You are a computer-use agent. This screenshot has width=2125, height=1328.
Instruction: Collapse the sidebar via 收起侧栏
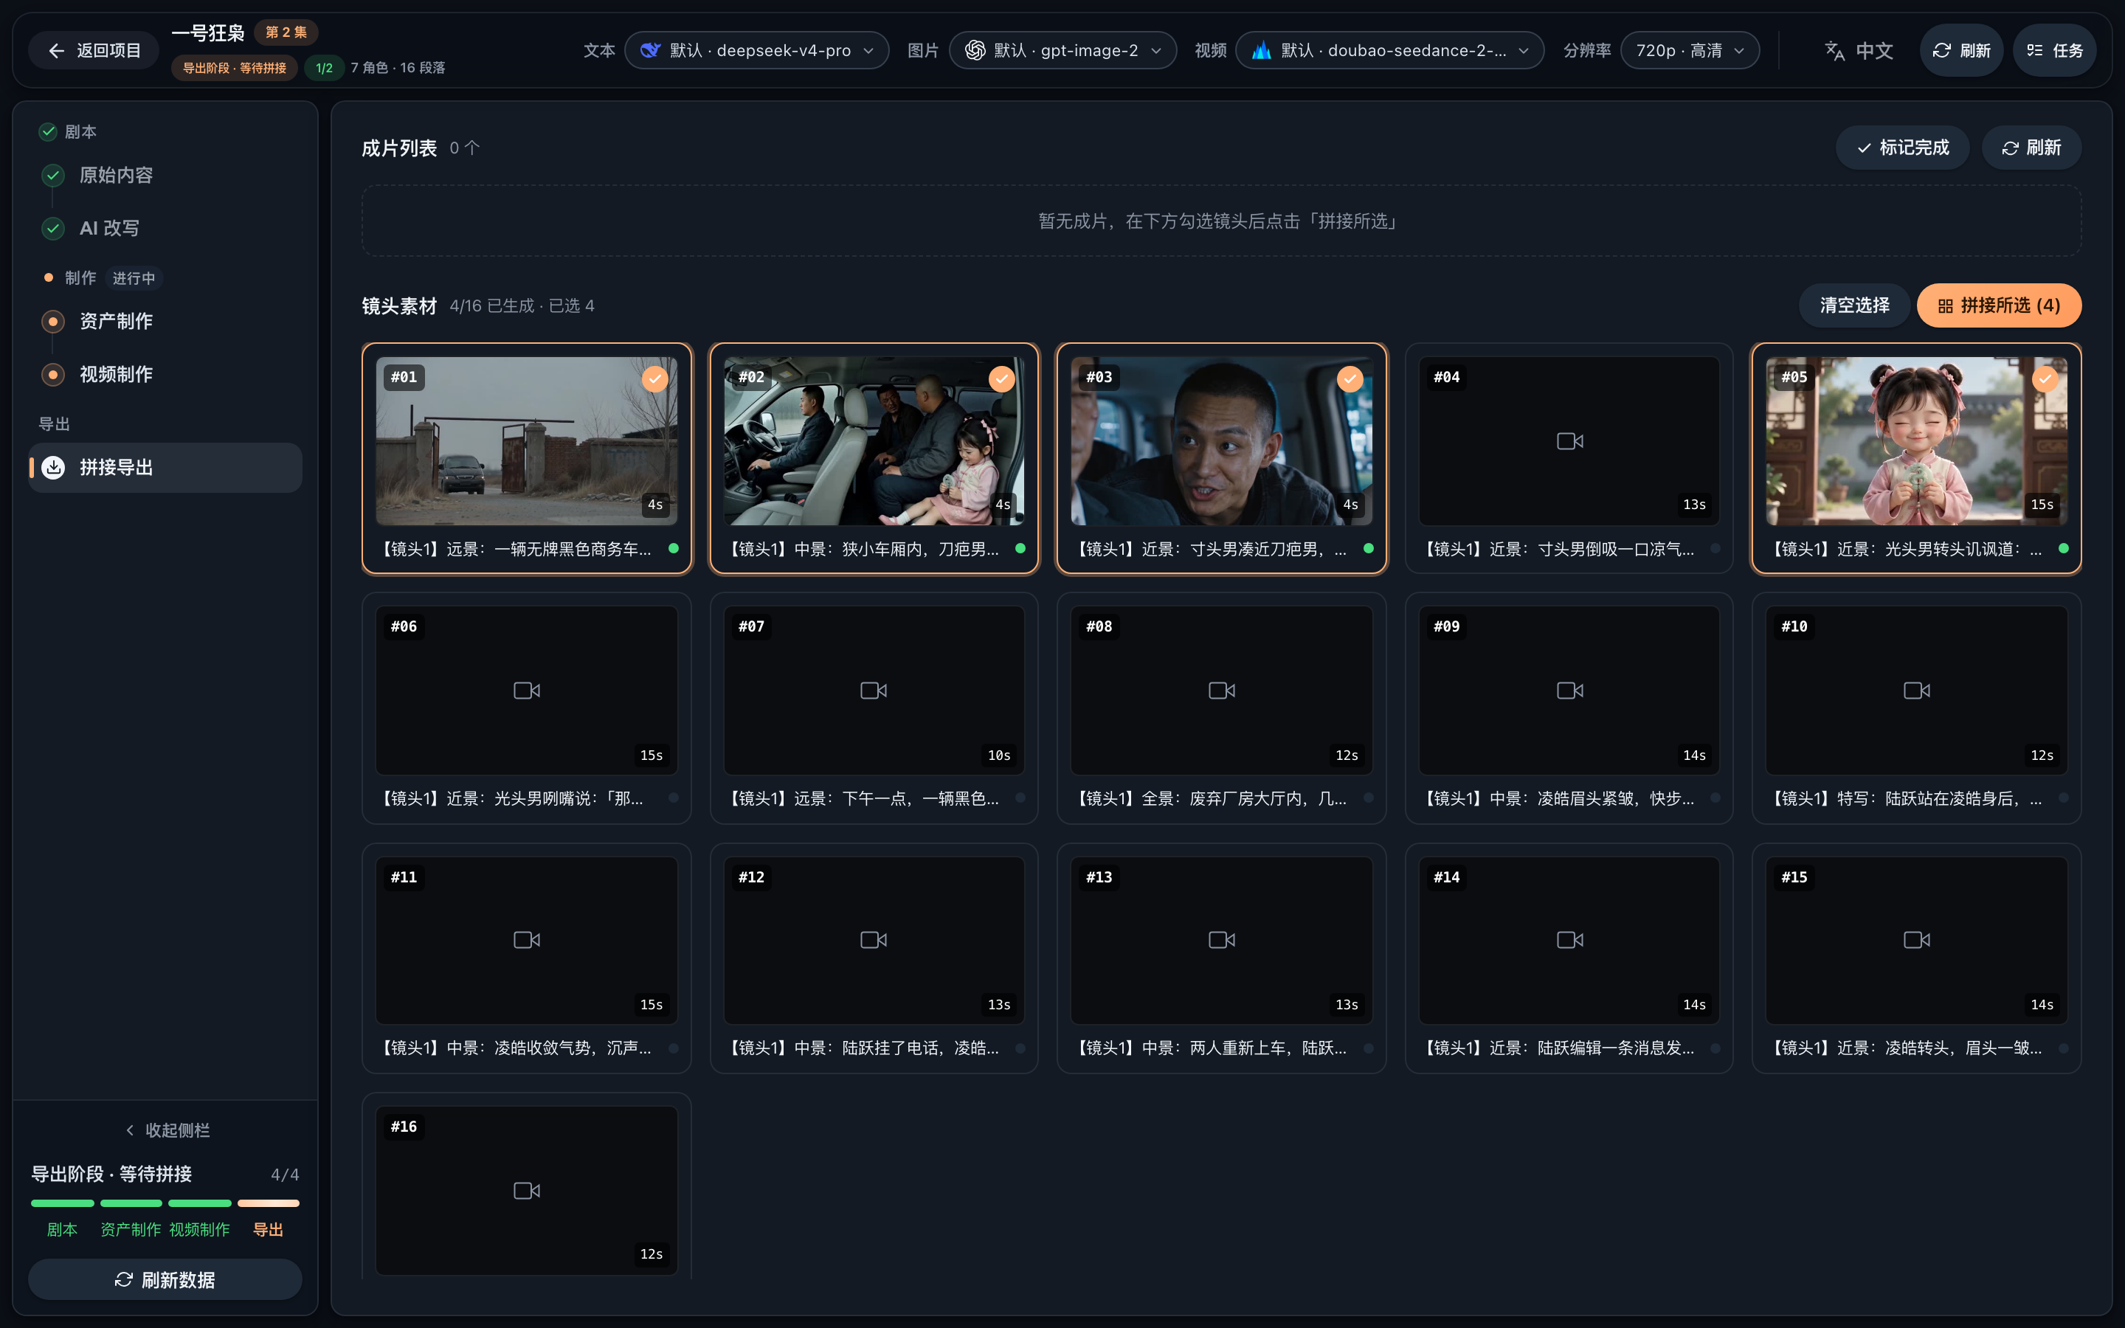coord(167,1130)
